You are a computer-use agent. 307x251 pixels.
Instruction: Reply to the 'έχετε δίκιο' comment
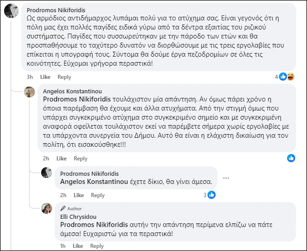(98, 195)
